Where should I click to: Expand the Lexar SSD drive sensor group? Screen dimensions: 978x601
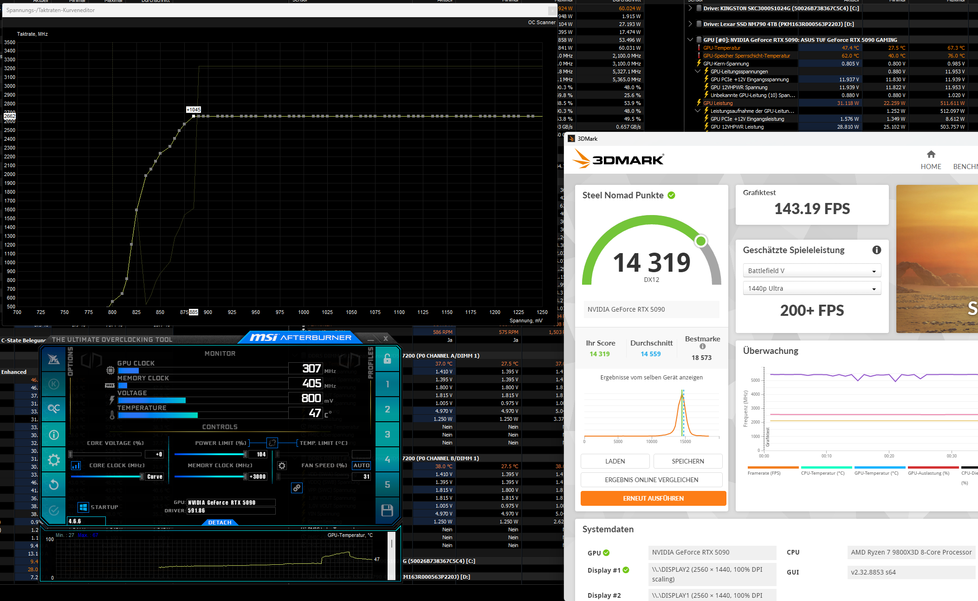[x=690, y=24]
